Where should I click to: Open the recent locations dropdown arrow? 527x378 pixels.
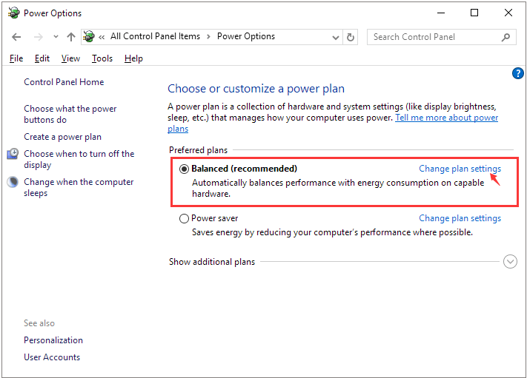click(x=54, y=37)
